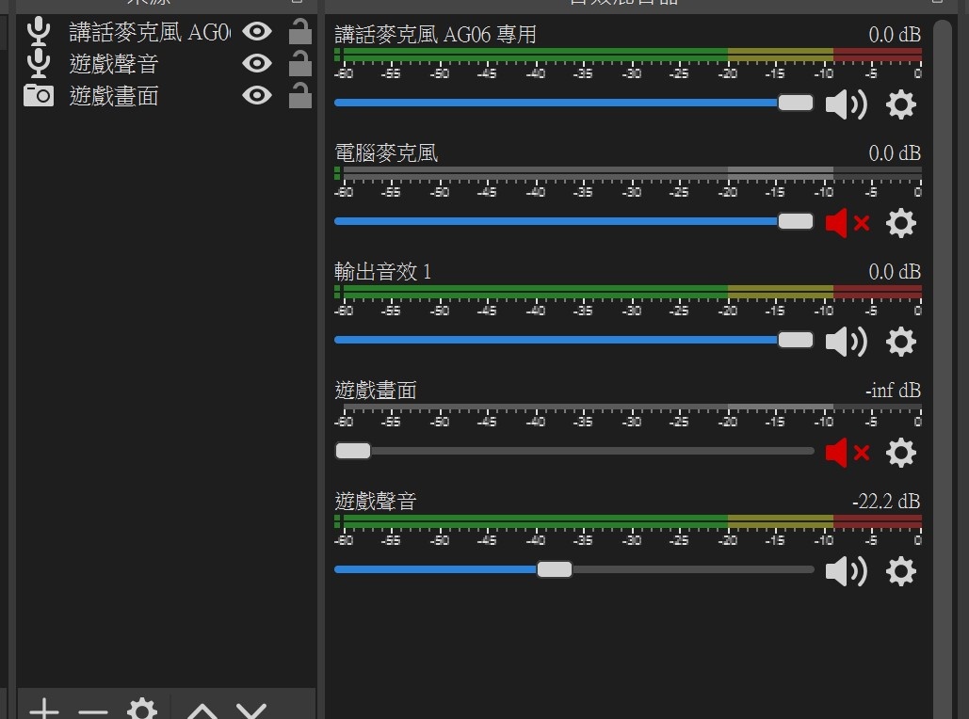Lock the 講話麥克風 AG06 source
The height and width of the screenshot is (719, 969).
[x=299, y=31]
